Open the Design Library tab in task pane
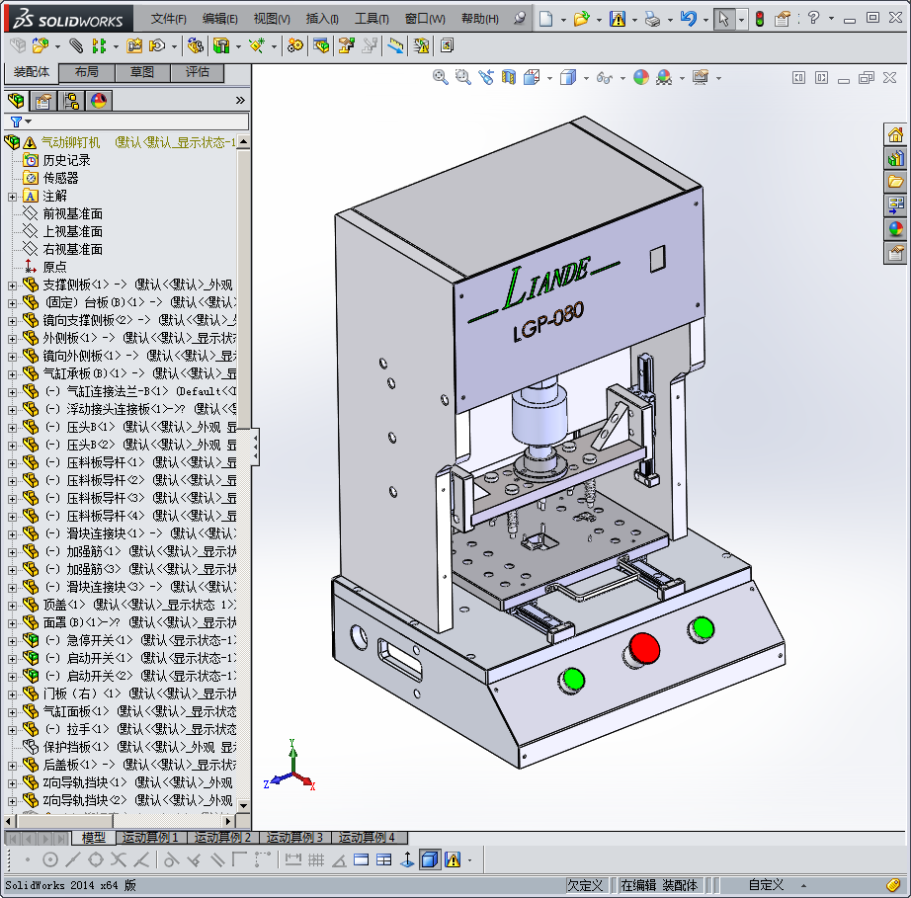The image size is (911, 898). 895,158
